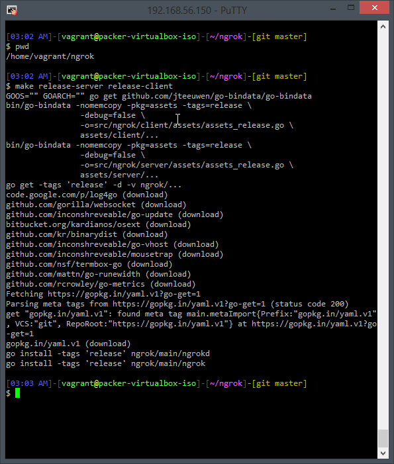Click the '/home/vagrant/ngrok' output line
Screen dimensions: 394x464
(50, 56)
